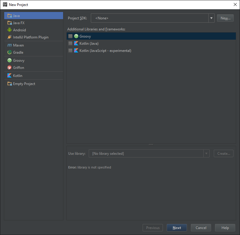Click the Kotlin icon in the sidebar
The width and height of the screenshot is (240, 235).
click(10, 75)
